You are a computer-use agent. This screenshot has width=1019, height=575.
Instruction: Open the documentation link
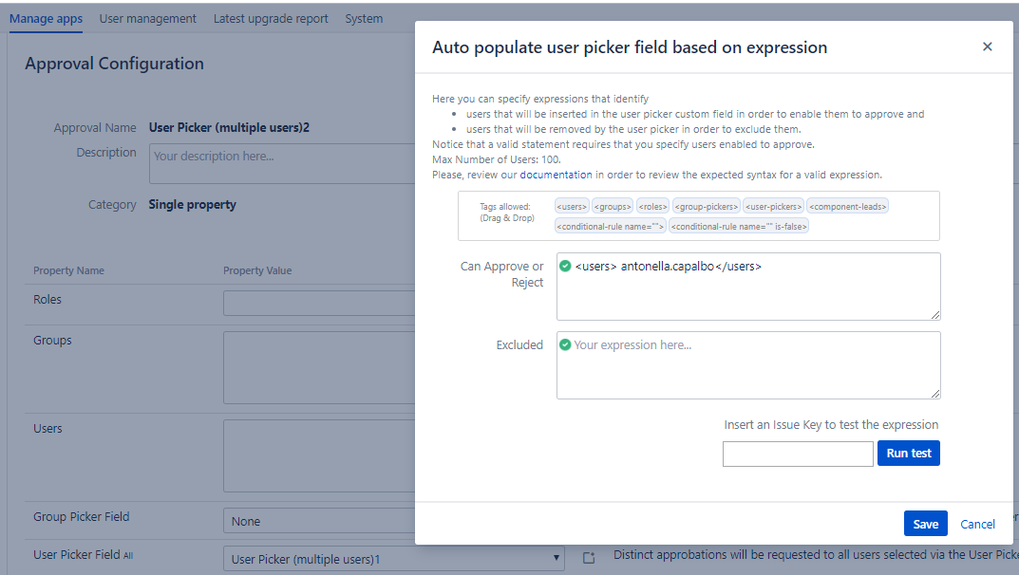point(556,175)
